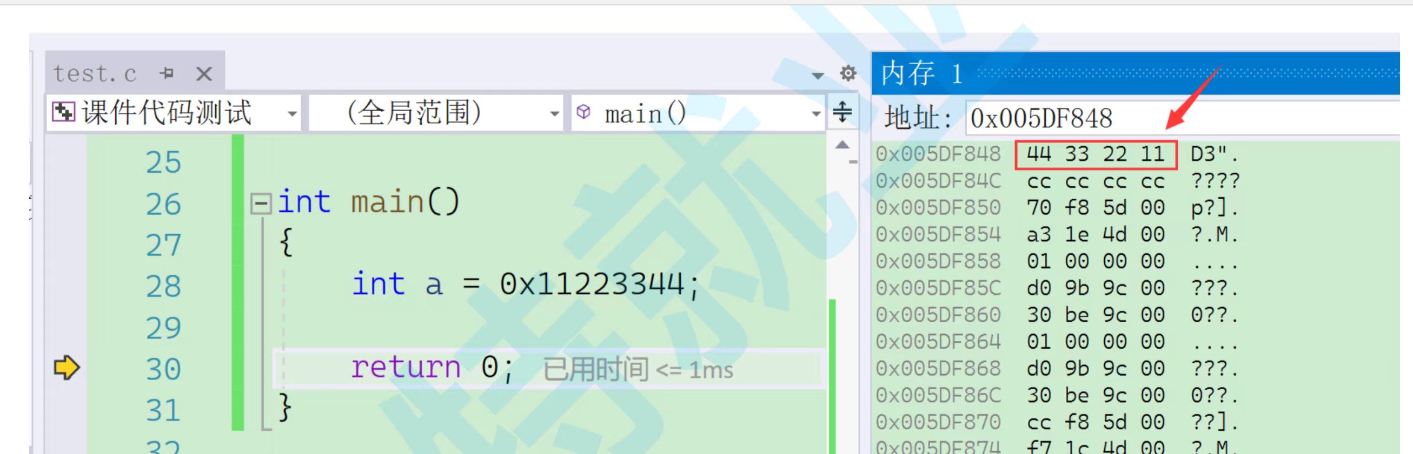The height and width of the screenshot is (454, 1413).
Task: Click the variable a on line 28
Action: coord(434,286)
